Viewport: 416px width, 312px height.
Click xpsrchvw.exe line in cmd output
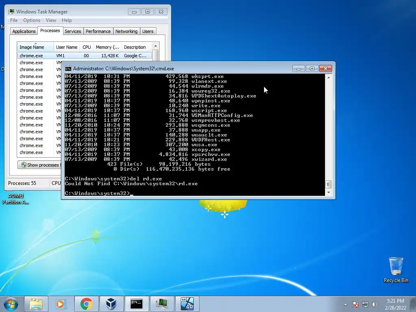(147, 154)
